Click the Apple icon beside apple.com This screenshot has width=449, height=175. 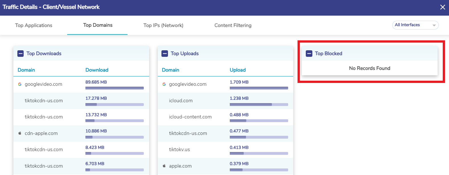point(164,166)
